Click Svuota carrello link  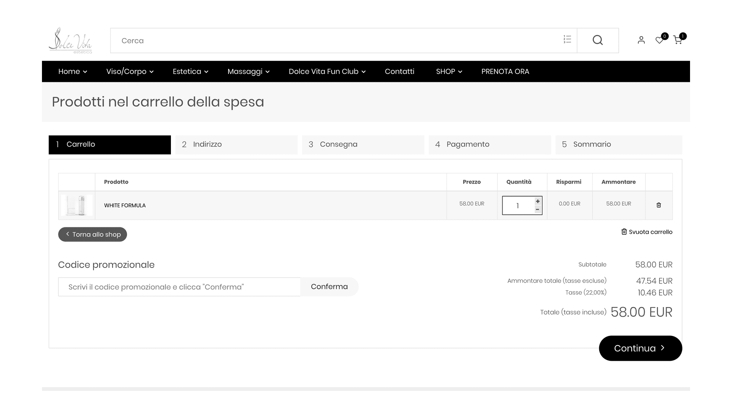pos(647,232)
